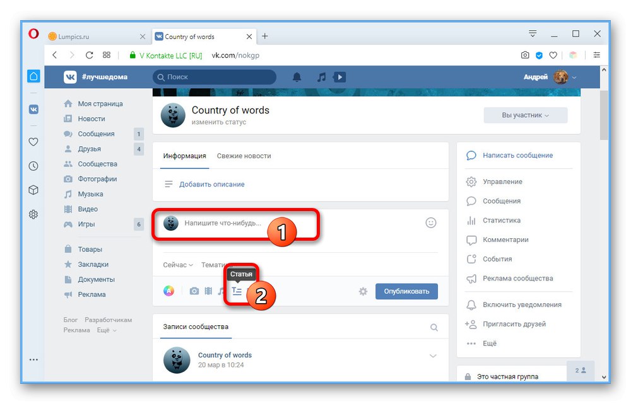Select the Информация tab
The width and height of the screenshot is (631, 404).
[x=184, y=156]
